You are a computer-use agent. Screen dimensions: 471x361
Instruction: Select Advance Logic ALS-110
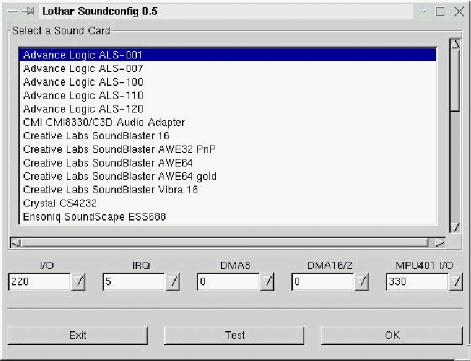pos(228,95)
